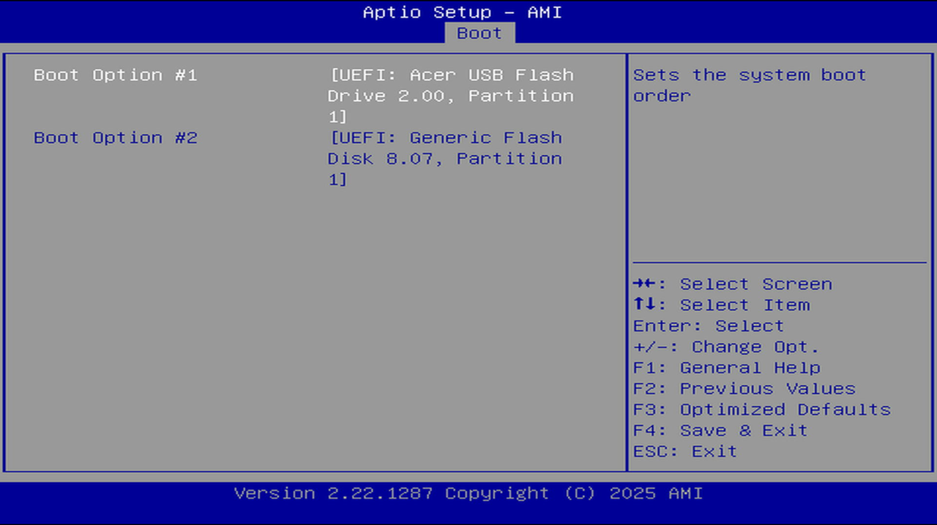
Task: Click the 'Select Screen' key hint
Action: click(733, 284)
